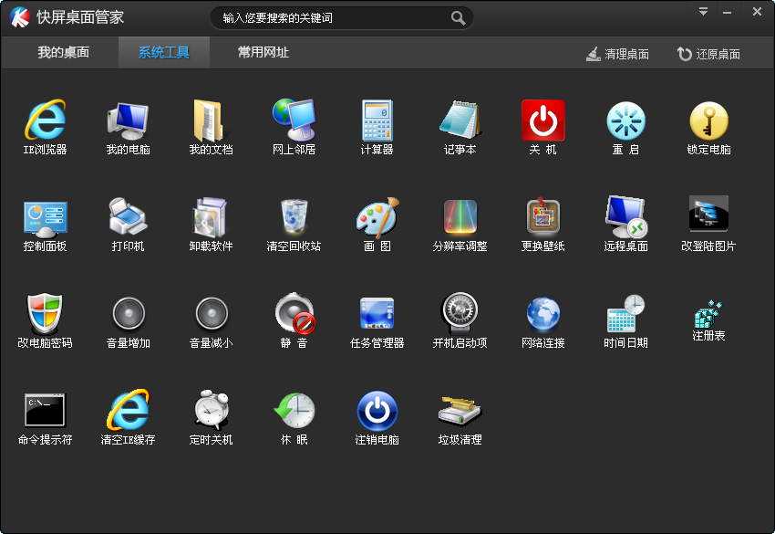Click 注销电脑 blue power icon

tap(377, 411)
